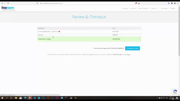Click the colorful square extension icon
The width and height of the screenshot is (180, 101).
tap(172, 3)
